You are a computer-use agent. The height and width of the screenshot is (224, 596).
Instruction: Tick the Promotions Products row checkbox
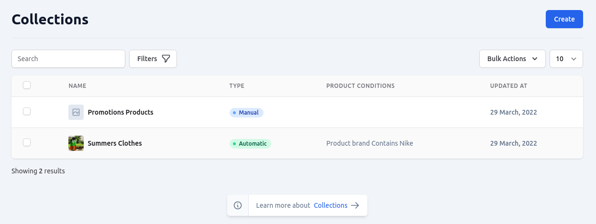(x=27, y=111)
